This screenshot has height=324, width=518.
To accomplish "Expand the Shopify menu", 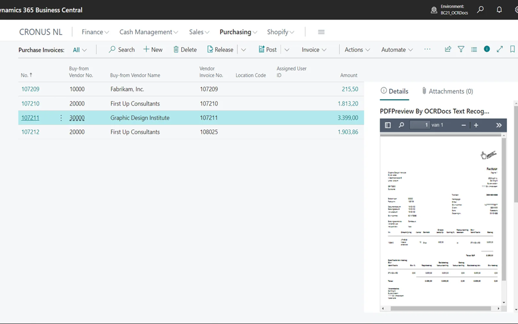I will [280, 32].
